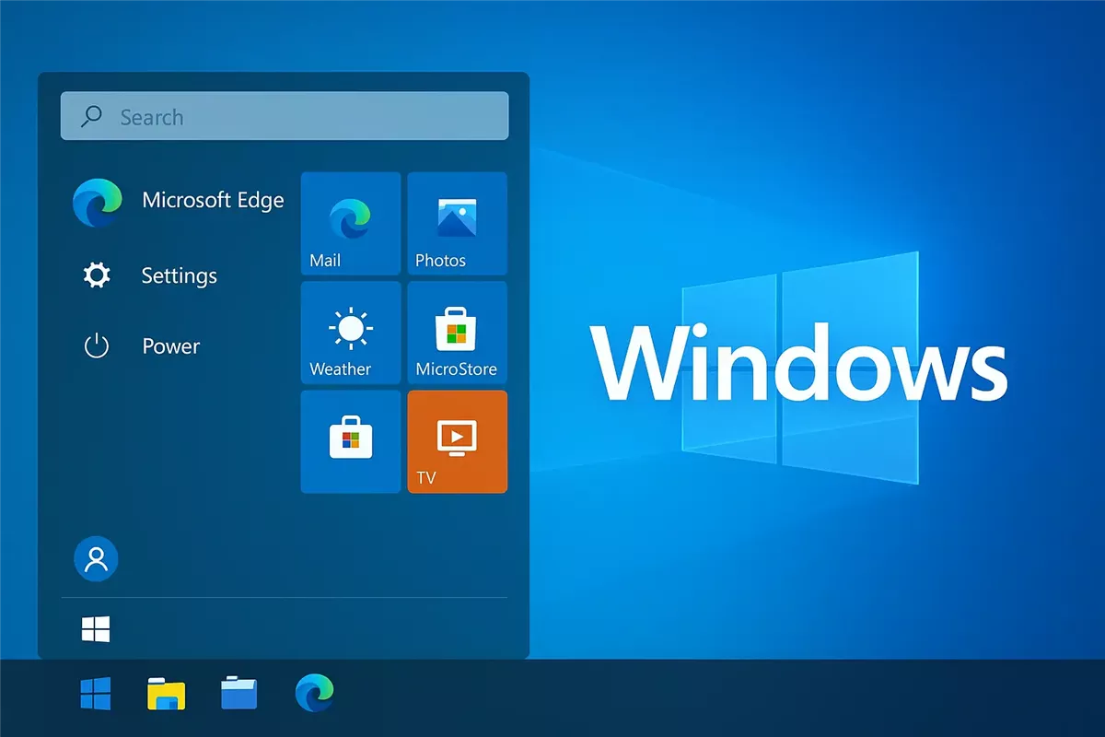
Task: Open the Weather tile
Action: point(351,333)
